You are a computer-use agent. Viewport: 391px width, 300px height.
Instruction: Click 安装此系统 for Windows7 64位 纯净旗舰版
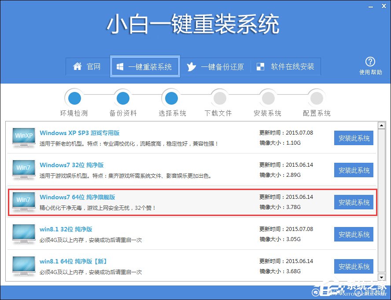354,202
